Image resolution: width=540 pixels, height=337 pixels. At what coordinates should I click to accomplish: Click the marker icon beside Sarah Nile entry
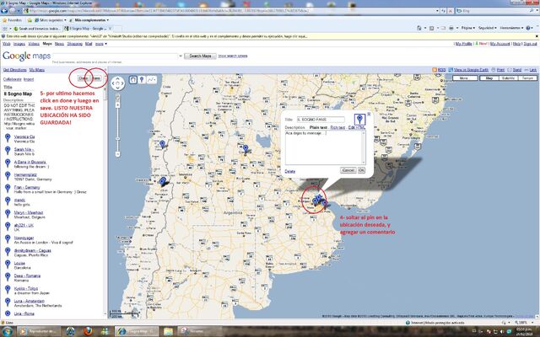[8, 151]
